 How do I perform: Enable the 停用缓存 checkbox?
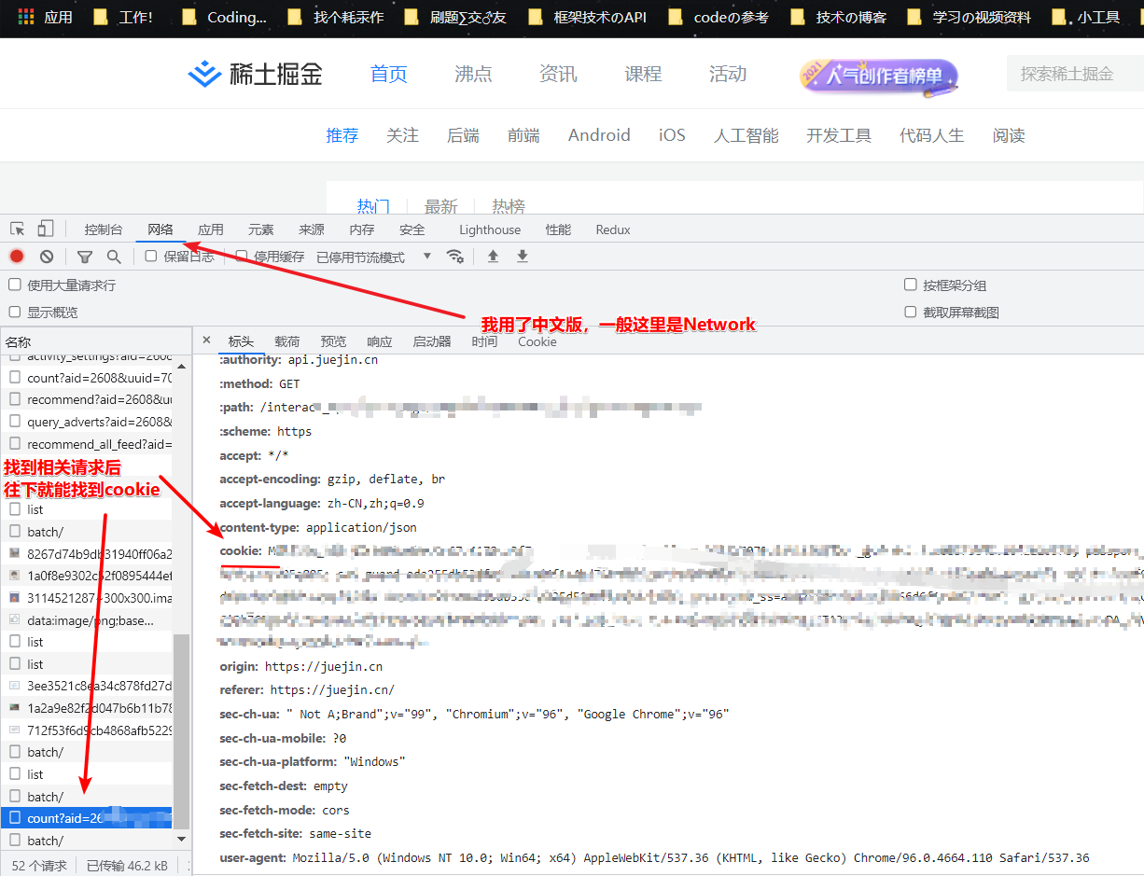pyautogui.click(x=241, y=256)
